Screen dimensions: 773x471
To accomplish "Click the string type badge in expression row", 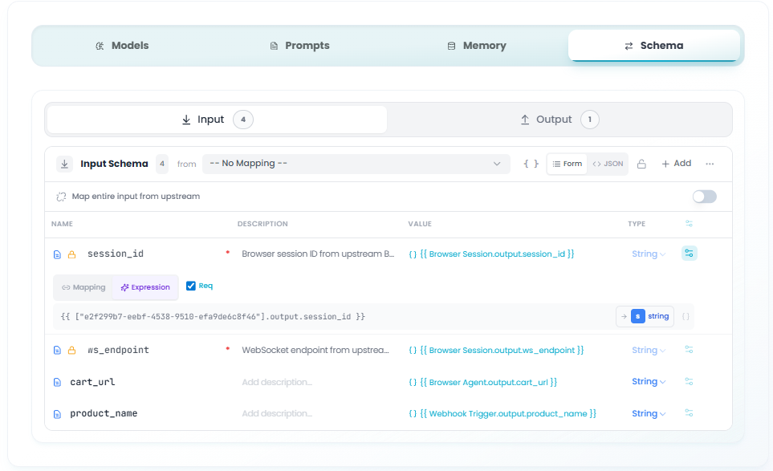I will point(645,316).
